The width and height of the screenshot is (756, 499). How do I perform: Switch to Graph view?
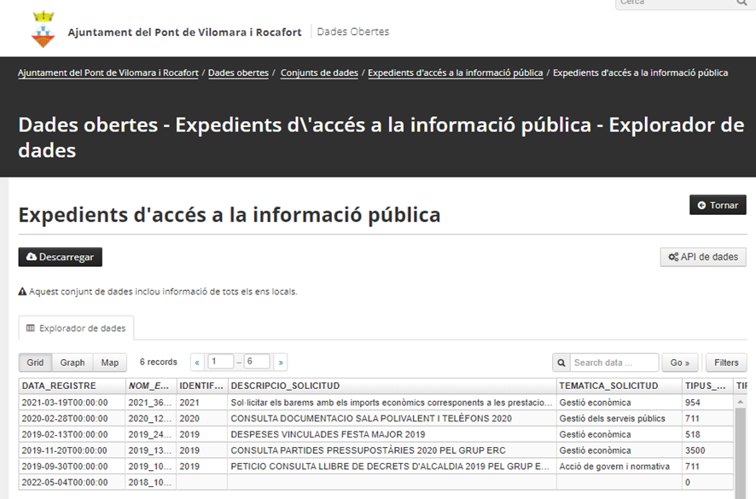[x=73, y=363]
